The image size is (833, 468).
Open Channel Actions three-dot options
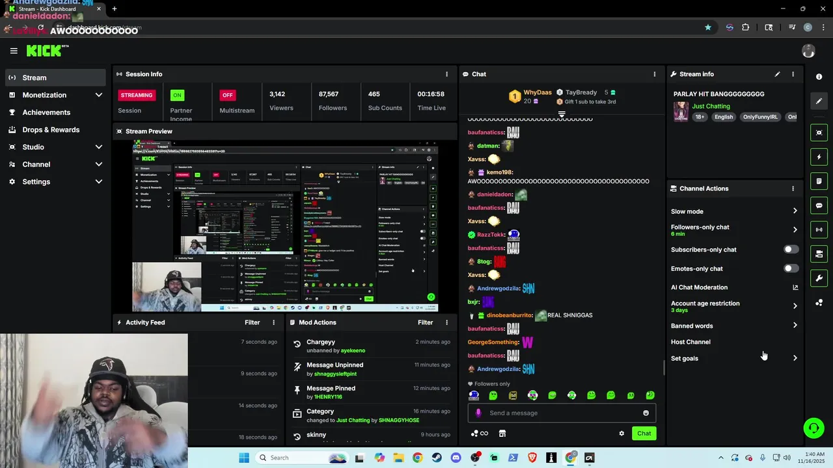[x=793, y=188]
